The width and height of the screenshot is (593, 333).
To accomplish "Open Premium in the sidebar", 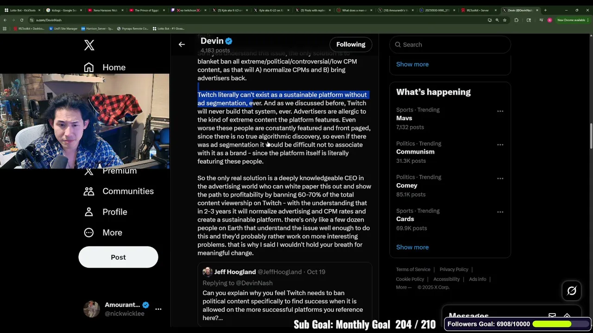I will (120, 171).
